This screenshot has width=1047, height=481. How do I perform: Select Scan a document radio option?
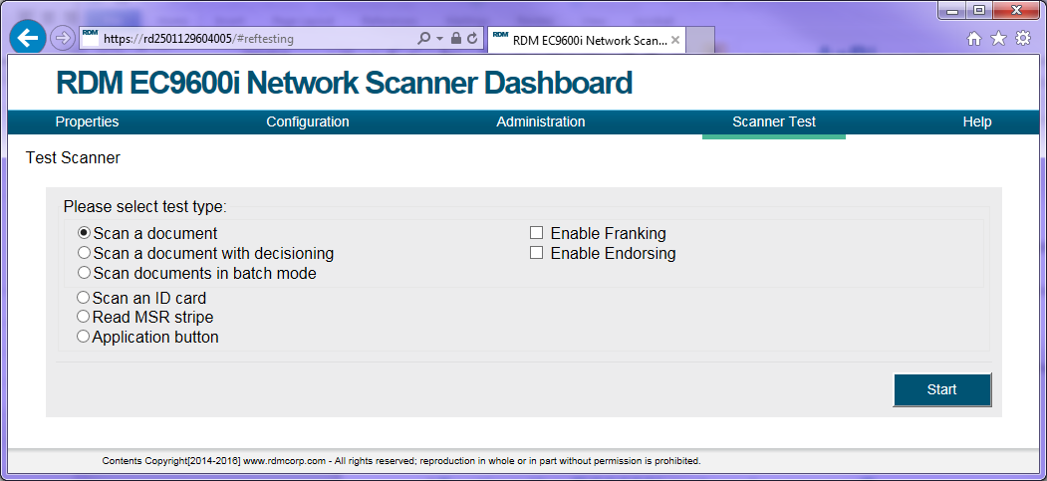[x=84, y=233]
